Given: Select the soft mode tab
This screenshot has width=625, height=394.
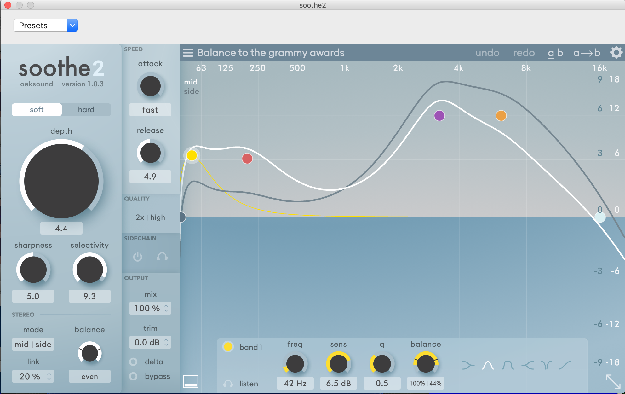Looking at the screenshot, I should point(37,110).
